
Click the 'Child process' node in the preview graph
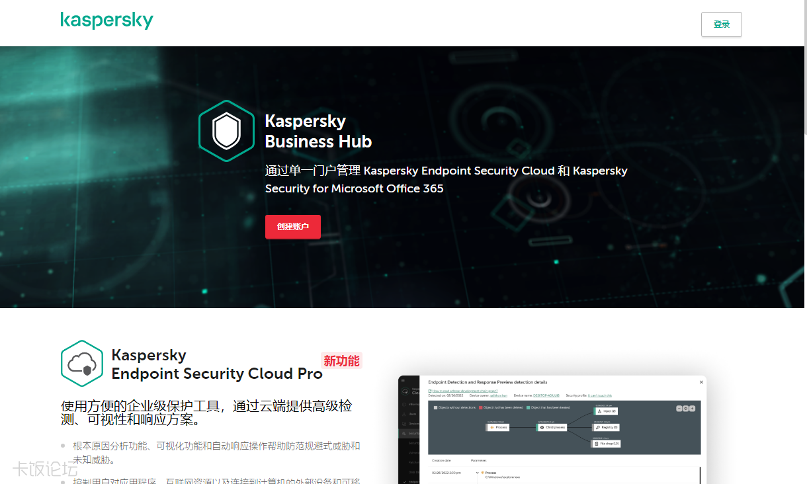[x=552, y=427]
